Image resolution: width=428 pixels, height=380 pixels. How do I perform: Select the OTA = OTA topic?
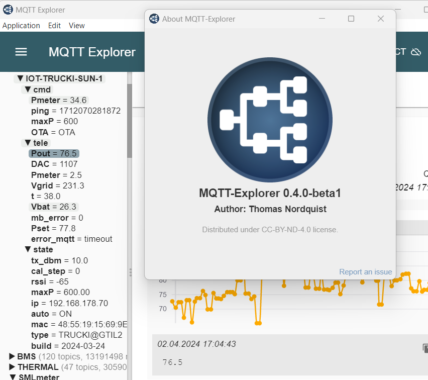tap(53, 133)
